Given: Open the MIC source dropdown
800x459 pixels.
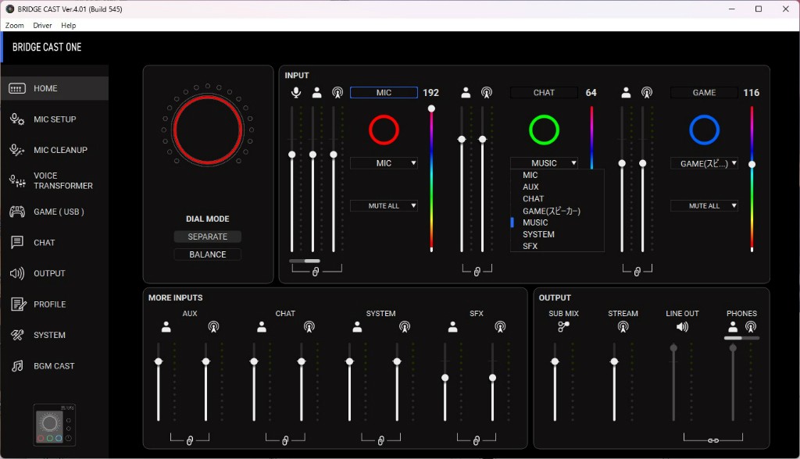Looking at the screenshot, I should (x=384, y=163).
